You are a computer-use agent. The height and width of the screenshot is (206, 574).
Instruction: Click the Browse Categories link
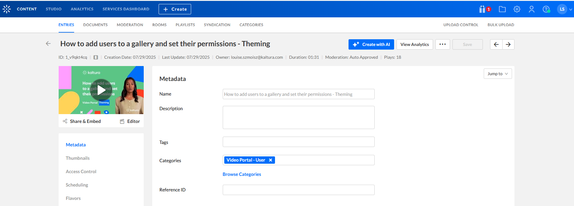pos(242,174)
